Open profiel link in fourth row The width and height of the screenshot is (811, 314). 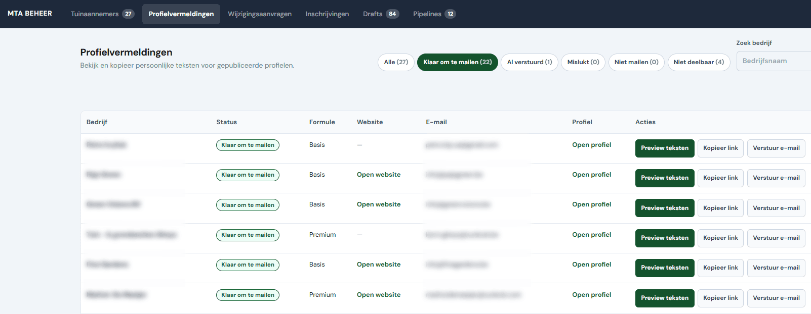point(592,235)
